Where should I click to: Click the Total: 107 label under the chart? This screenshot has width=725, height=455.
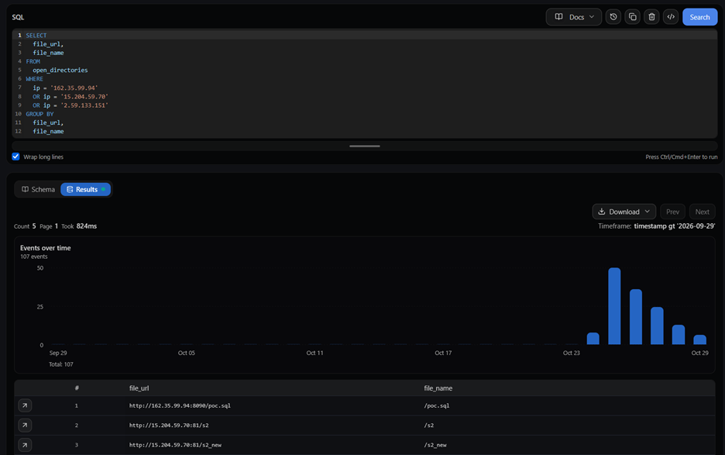coord(61,364)
